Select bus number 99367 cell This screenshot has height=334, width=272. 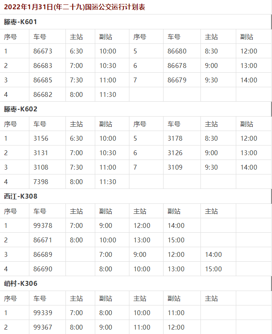(43, 327)
